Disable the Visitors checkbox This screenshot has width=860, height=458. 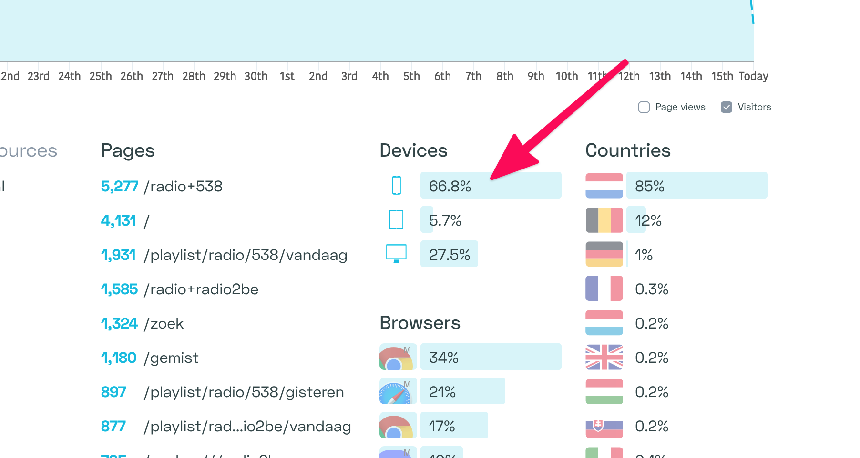[726, 107]
